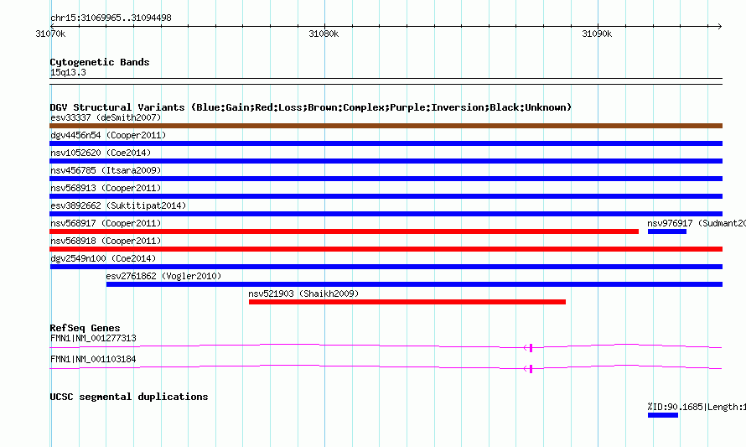Image resolution: width=746 pixels, height=447 pixels.
Task: Click the blue dgv4456n54 gain bar
Action: 386,143
